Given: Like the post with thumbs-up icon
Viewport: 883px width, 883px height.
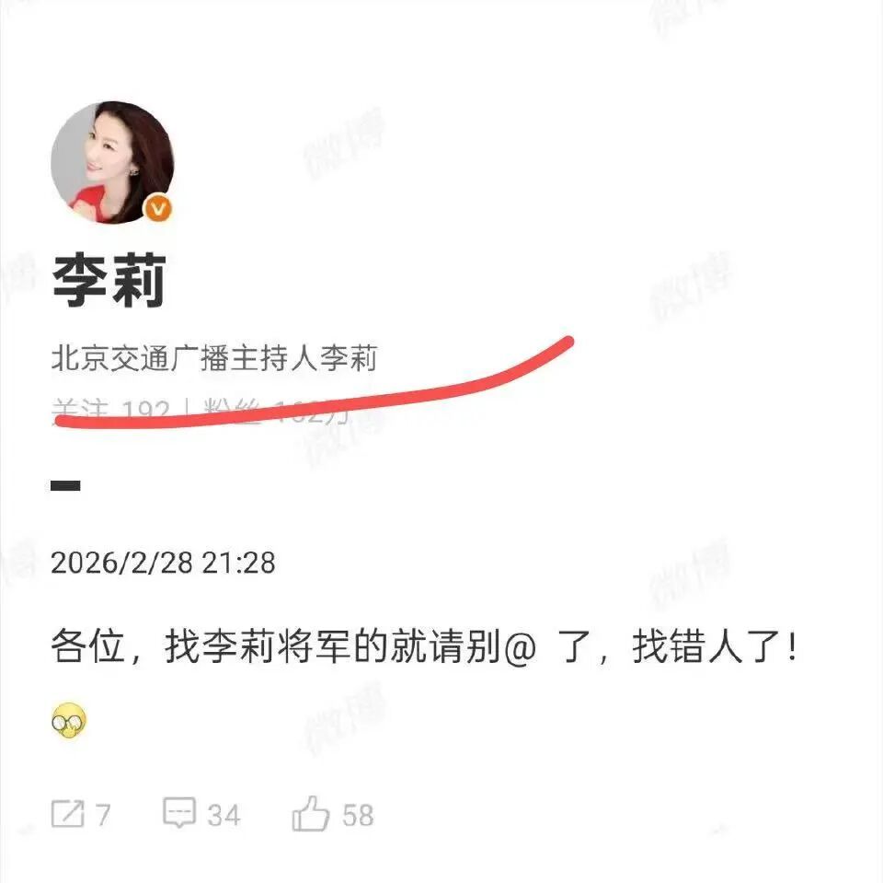Looking at the screenshot, I should tap(310, 814).
